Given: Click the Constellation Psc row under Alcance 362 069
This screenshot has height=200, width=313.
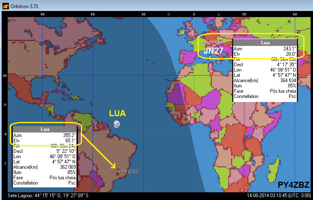Looking at the screenshot, I should tap(45, 183).
